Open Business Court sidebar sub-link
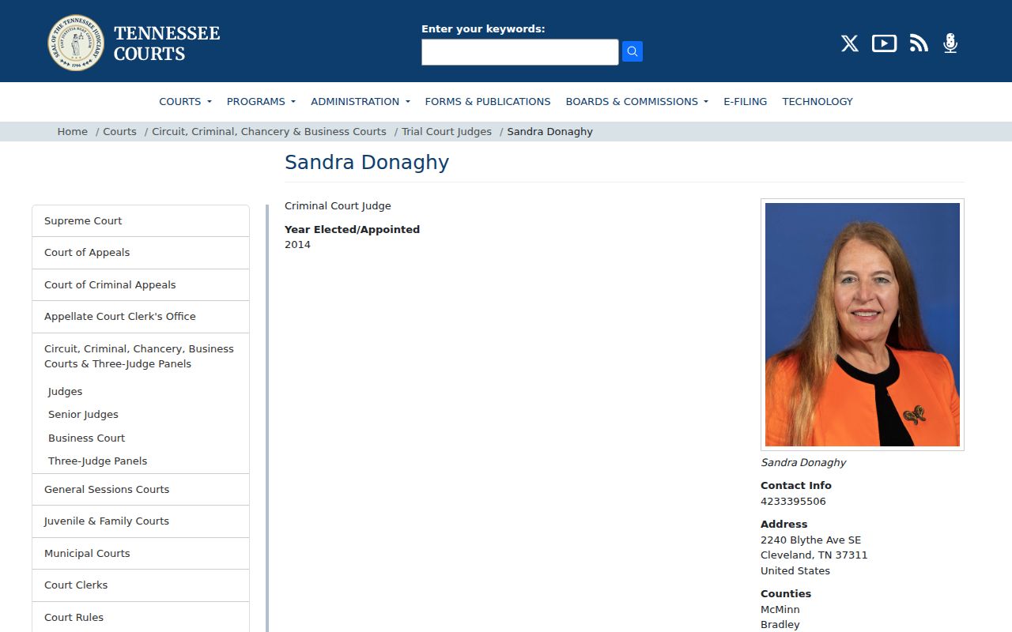Screen dimensions: 1012x632 pos(86,438)
